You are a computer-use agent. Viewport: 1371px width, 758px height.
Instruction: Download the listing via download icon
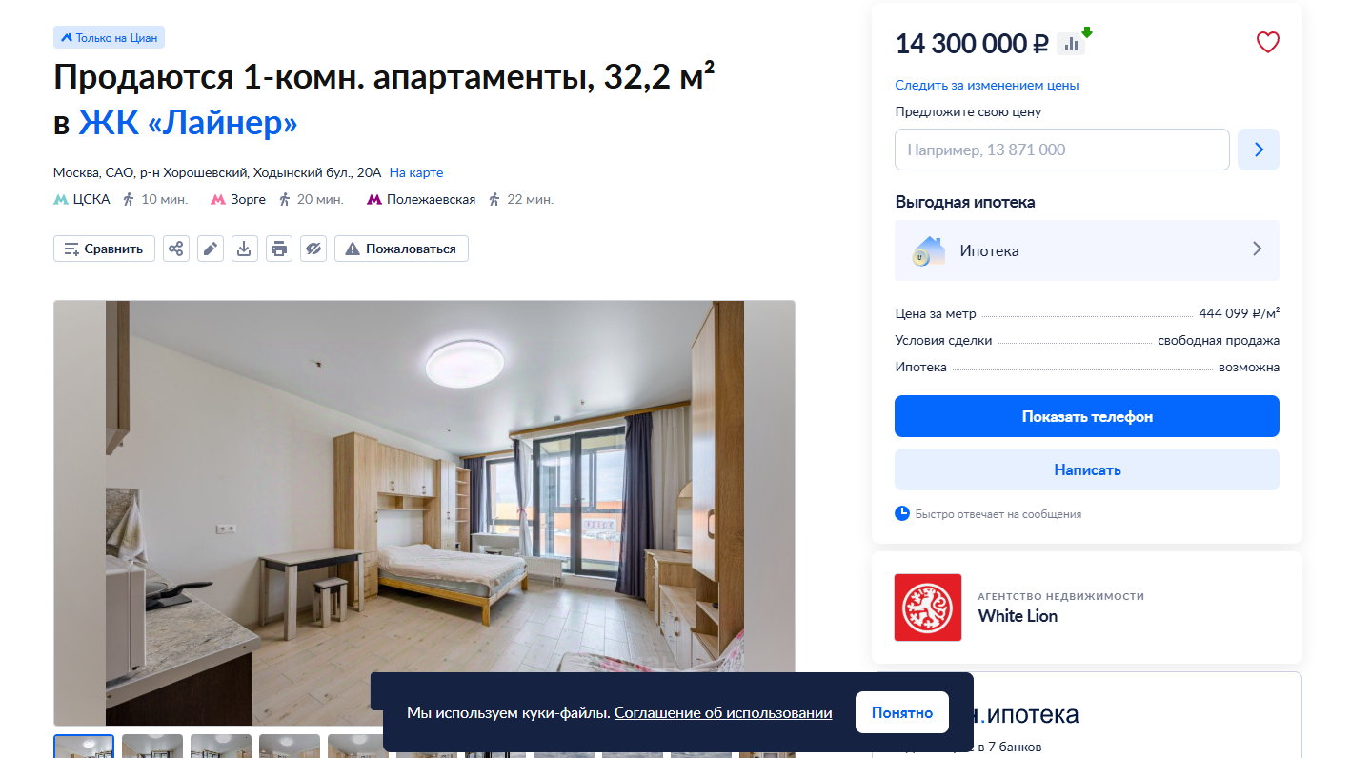(x=245, y=249)
